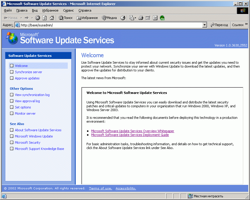Screen dimensions: 250x200
Task: Open the Synchronize server link
Action: (x=28, y=72)
